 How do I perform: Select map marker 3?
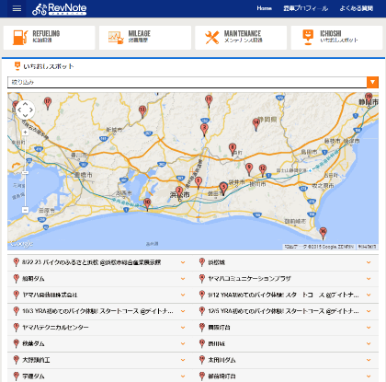point(204,130)
